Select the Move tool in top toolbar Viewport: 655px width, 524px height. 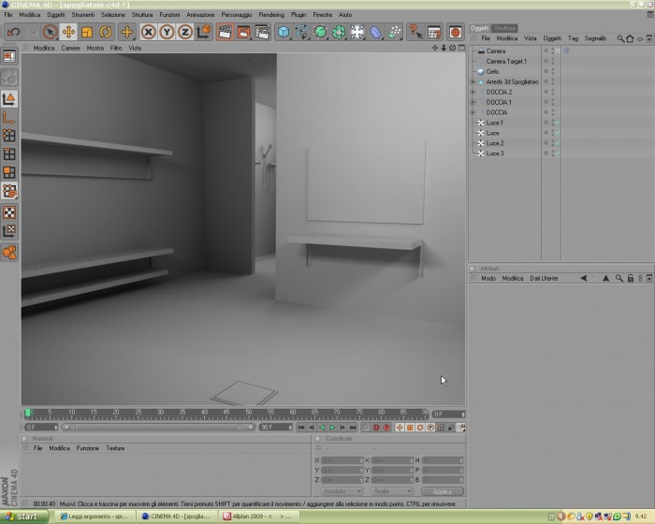68,32
